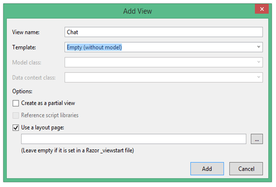Open the Template dropdown arrow
The height and width of the screenshot is (187, 276).
coord(258,47)
